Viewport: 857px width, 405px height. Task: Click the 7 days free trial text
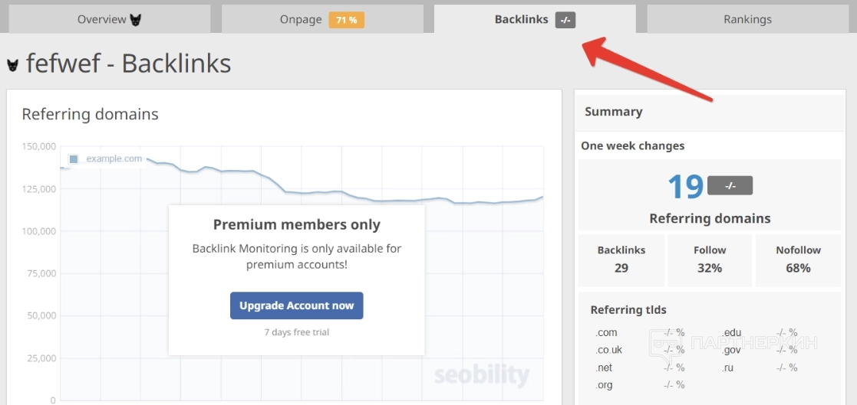[296, 332]
